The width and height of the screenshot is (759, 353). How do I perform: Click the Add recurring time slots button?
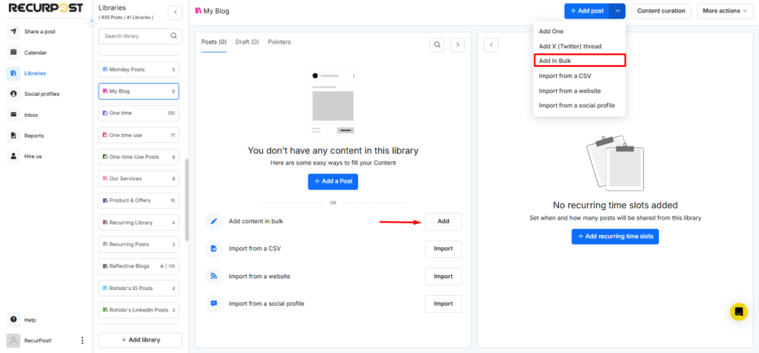coord(614,236)
